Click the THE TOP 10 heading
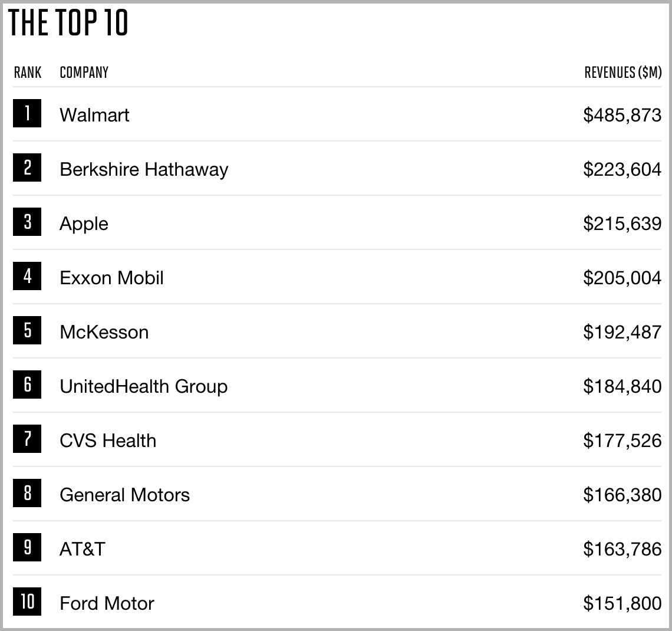 [x=68, y=23]
